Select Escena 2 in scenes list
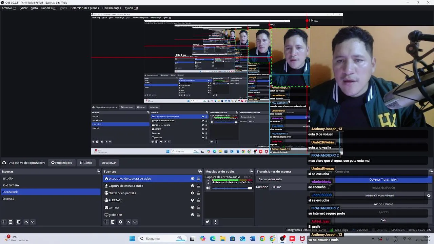 50,199
